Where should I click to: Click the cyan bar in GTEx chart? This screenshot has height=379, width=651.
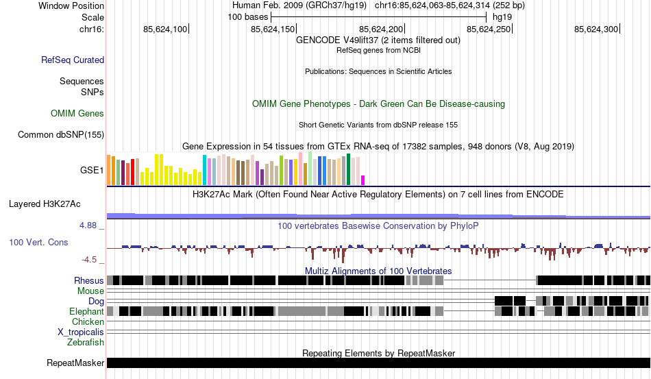point(204,170)
